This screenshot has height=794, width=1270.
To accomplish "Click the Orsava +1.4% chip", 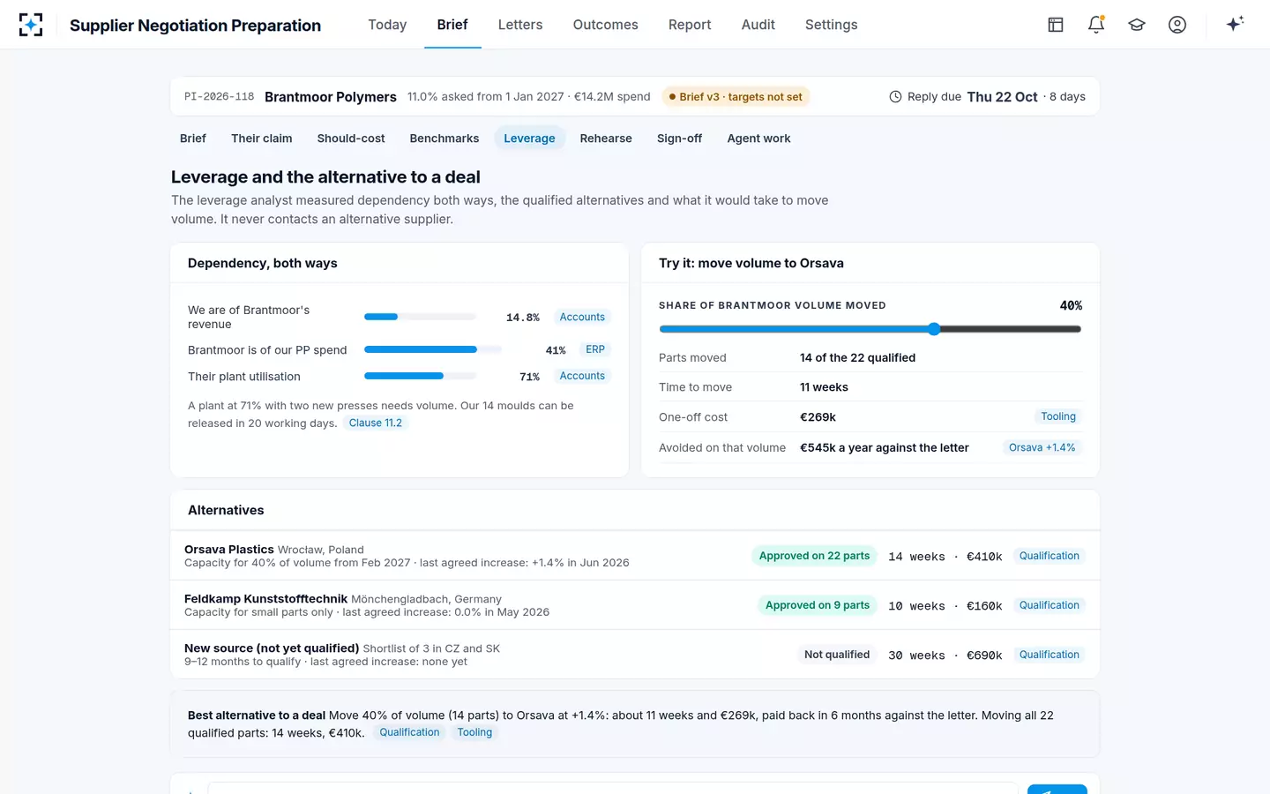I will point(1042,448).
